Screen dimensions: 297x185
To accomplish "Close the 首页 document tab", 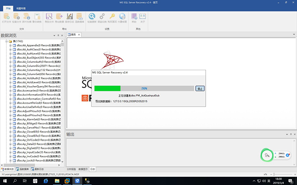I will point(79,34).
